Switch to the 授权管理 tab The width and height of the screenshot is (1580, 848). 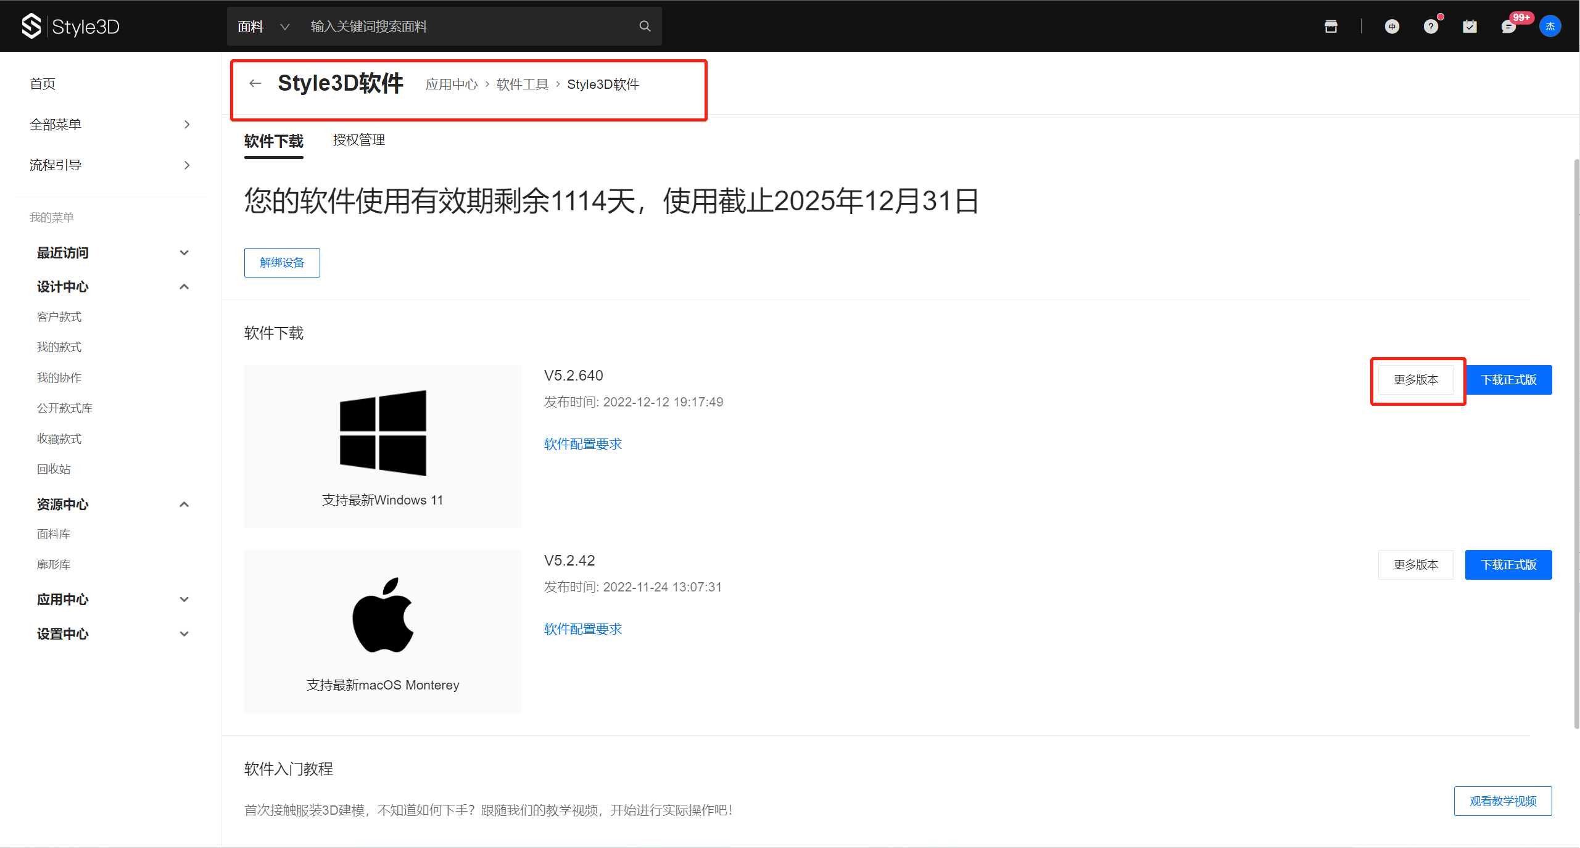[359, 140]
